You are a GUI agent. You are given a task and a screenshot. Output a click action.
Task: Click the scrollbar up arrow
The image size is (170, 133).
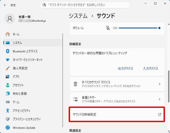pyautogui.click(x=169, y=24)
